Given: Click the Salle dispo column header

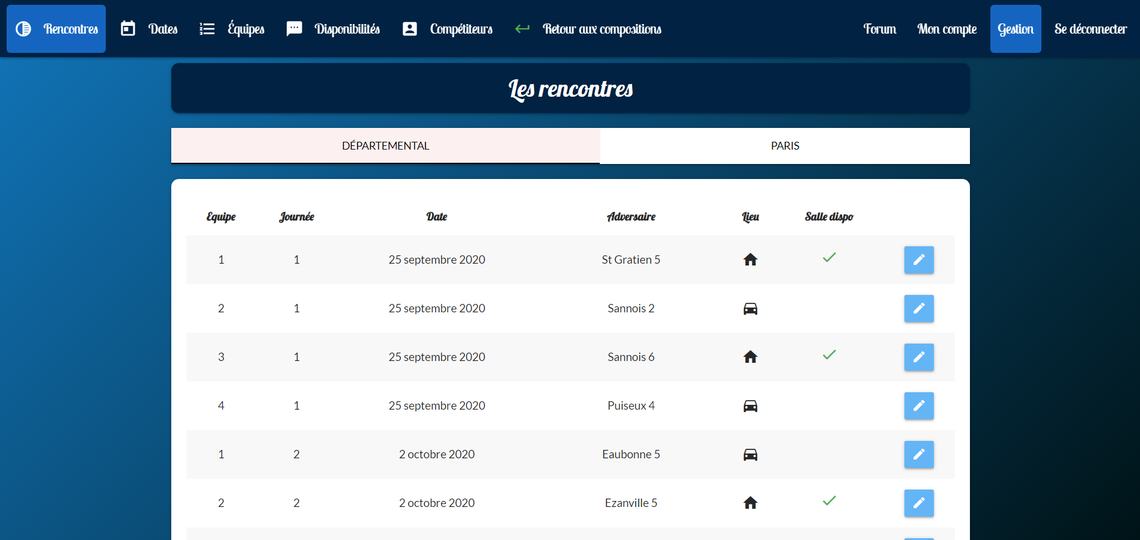Looking at the screenshot, I should (x=829, y=217).
